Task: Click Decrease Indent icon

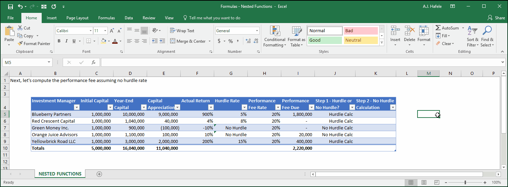Action: coord(155,41)
